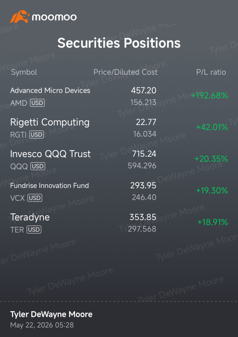Select the USD badge next to QQQ

coord(38,166)
